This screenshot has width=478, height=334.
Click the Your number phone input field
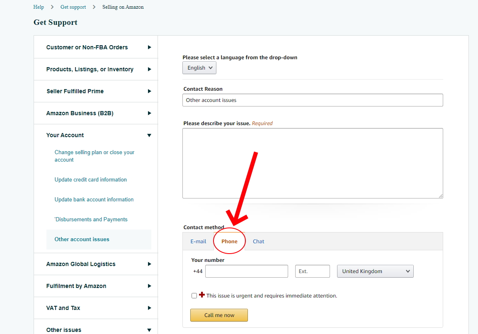tap(246, 271)
